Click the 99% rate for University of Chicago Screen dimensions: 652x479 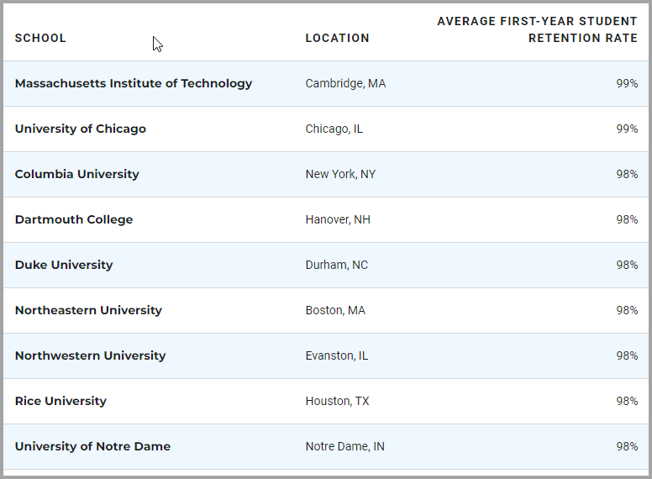(627, 129)
